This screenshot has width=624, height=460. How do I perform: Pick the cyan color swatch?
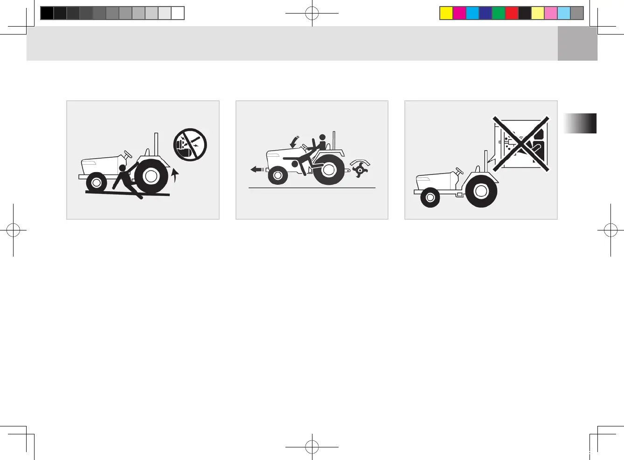tap(472, 13)
